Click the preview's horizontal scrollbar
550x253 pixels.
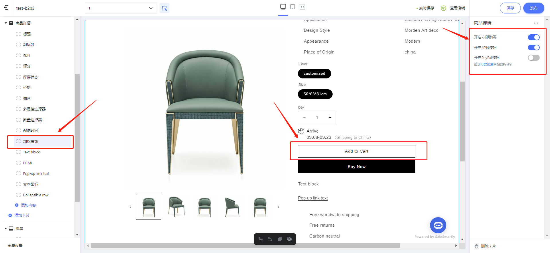245,246
